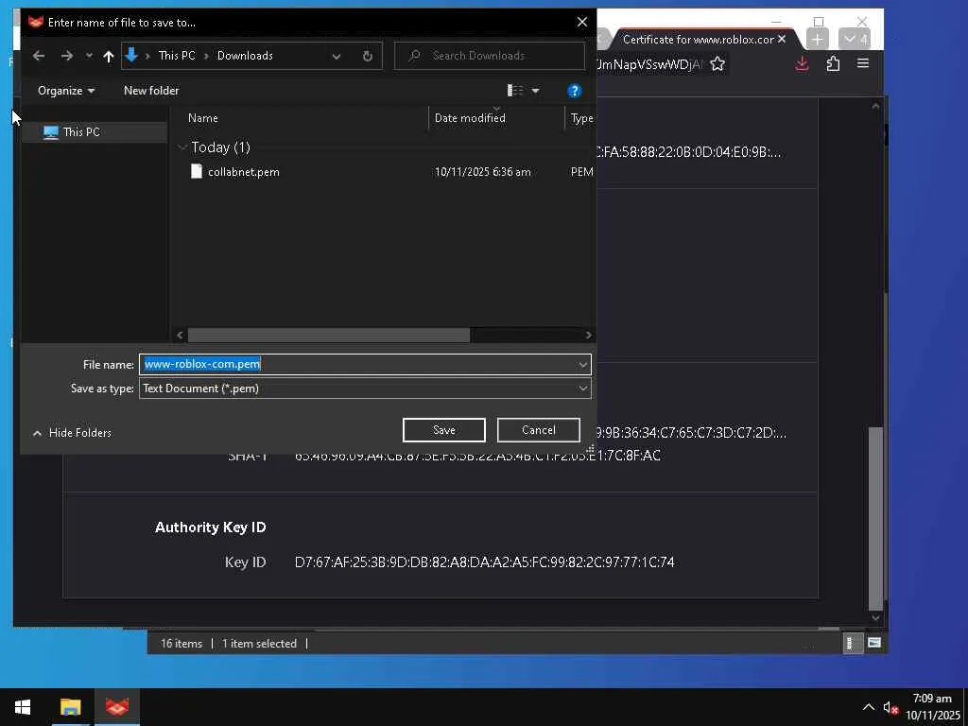Select the Certificate for www.roblox.com tab
968x726 pixels.
point(698,39)
